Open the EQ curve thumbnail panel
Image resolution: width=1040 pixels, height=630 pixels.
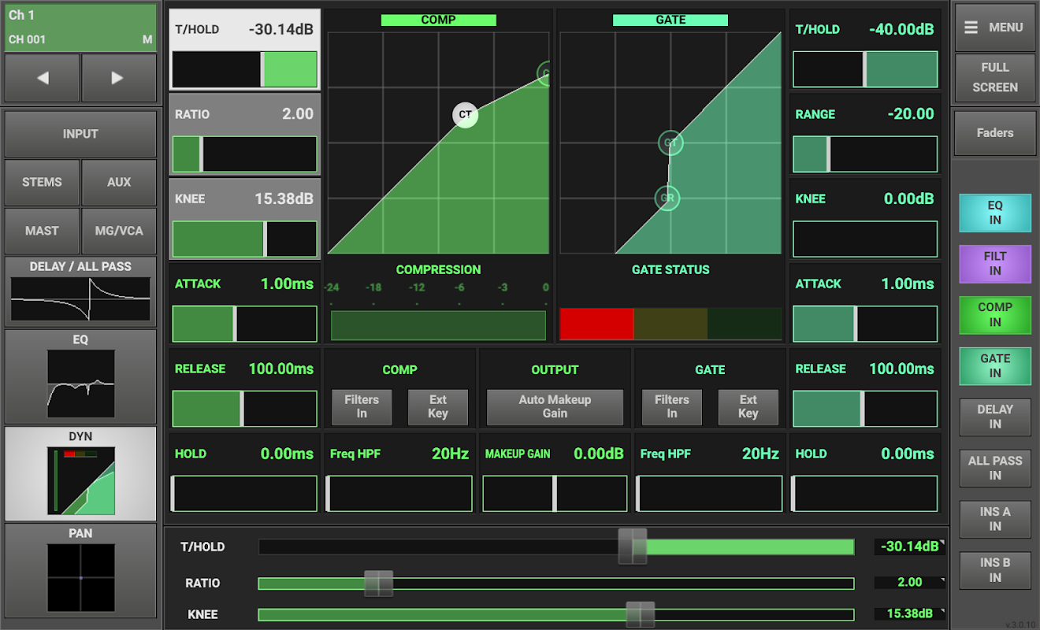(x=80, y=376)
